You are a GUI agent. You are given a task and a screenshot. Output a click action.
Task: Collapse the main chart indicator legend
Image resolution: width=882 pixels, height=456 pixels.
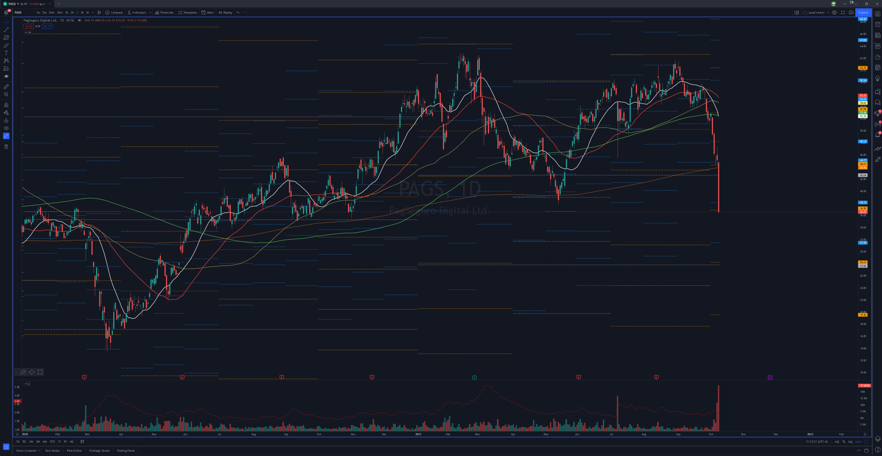[28, 32]
